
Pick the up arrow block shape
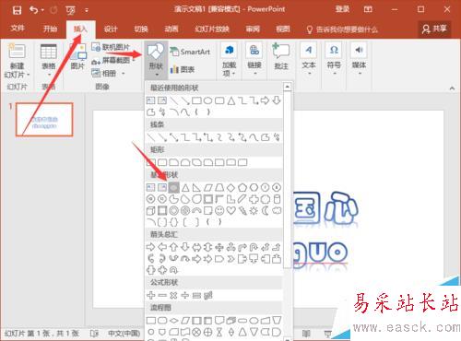click(x=173, y=247)
